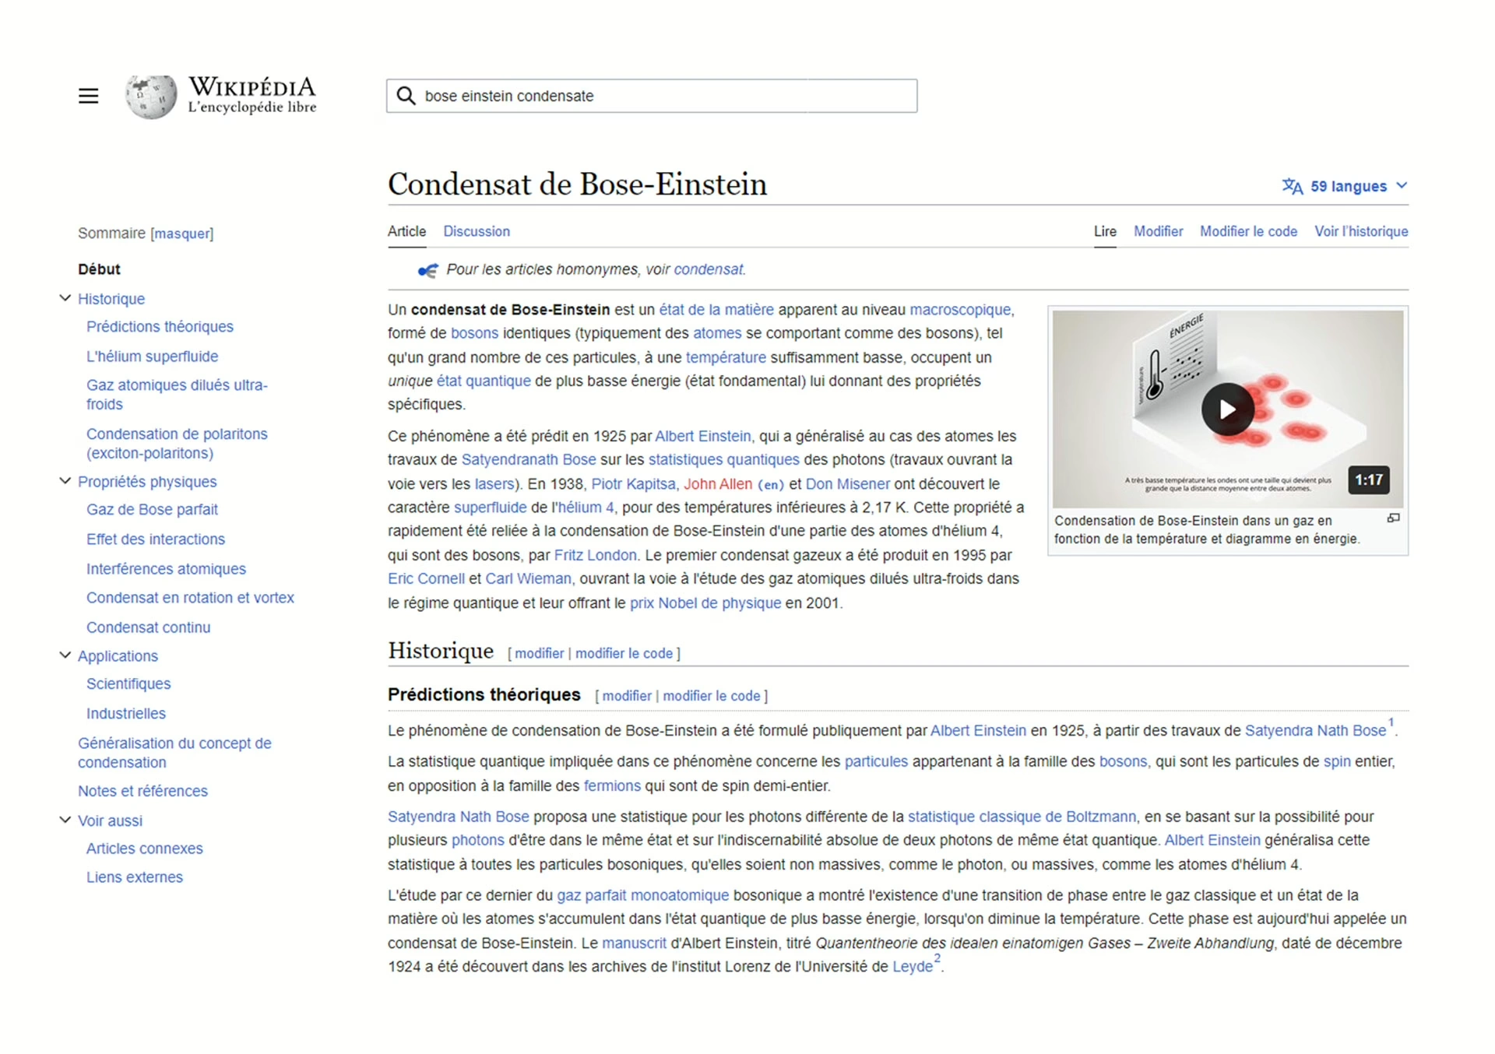Collapse the Voir aussi section in sidebar
This screenshot has height=1054, width=1495.
click(65, 820)
